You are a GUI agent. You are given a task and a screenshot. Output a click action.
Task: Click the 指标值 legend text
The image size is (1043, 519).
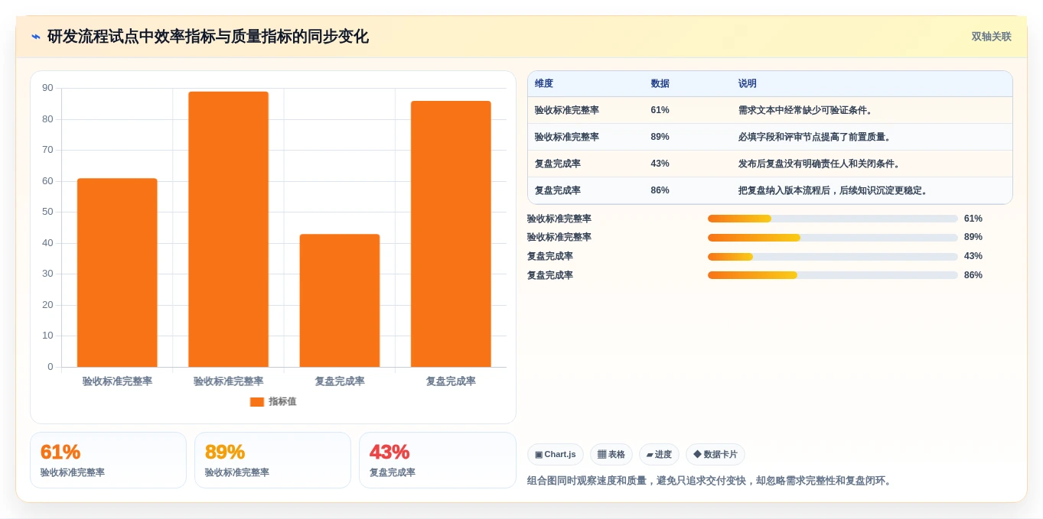(x=282, y=402)
